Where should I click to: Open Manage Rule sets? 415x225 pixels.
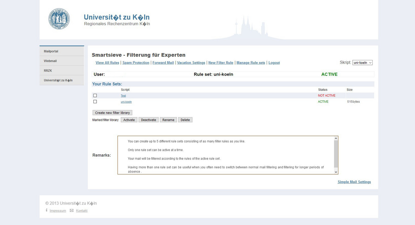click(251, 63)
